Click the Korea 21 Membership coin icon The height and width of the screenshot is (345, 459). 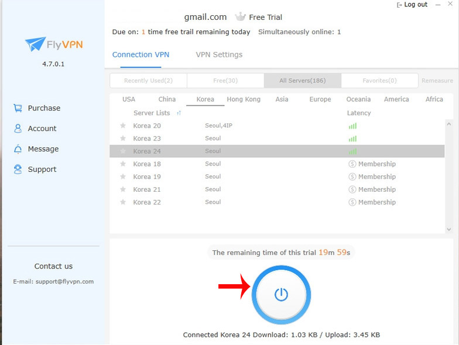(x=352, y=189)
